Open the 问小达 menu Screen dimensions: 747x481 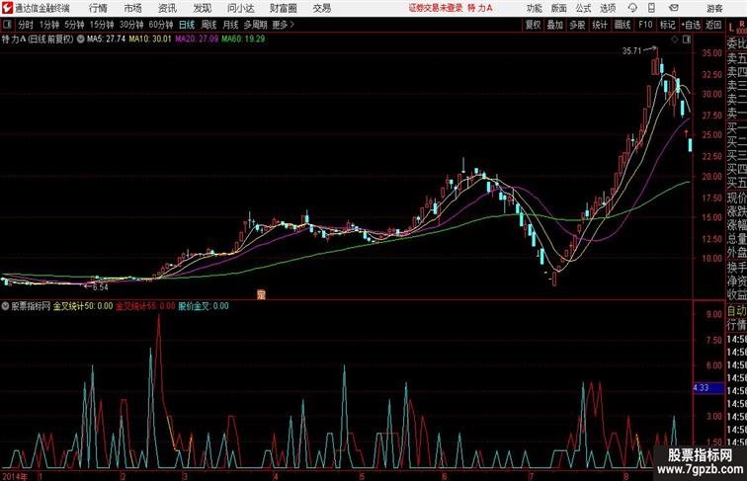click(240, 8)
